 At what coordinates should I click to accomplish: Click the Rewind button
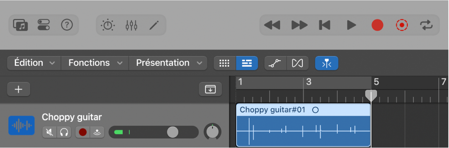272,25
